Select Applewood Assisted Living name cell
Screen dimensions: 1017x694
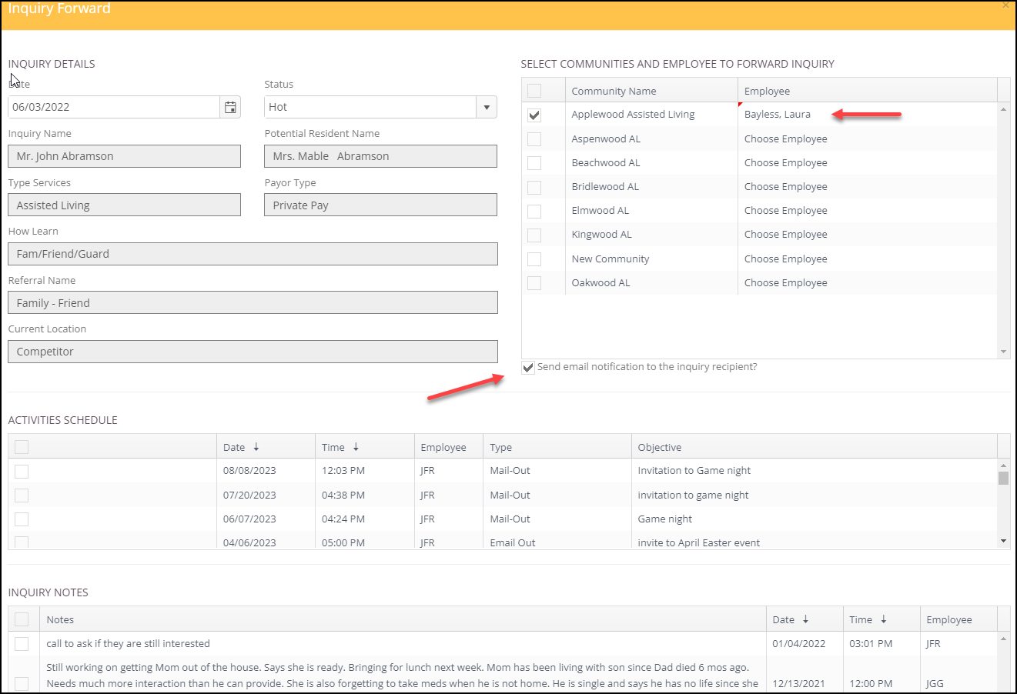point(651,114)
